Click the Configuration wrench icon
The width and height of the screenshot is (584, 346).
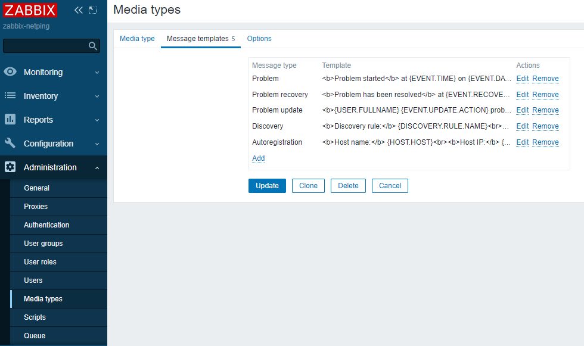pyautogui.click(x=10, y=144)
